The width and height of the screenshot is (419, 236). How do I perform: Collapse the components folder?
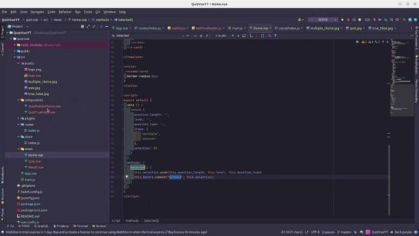tap(18, 100)
